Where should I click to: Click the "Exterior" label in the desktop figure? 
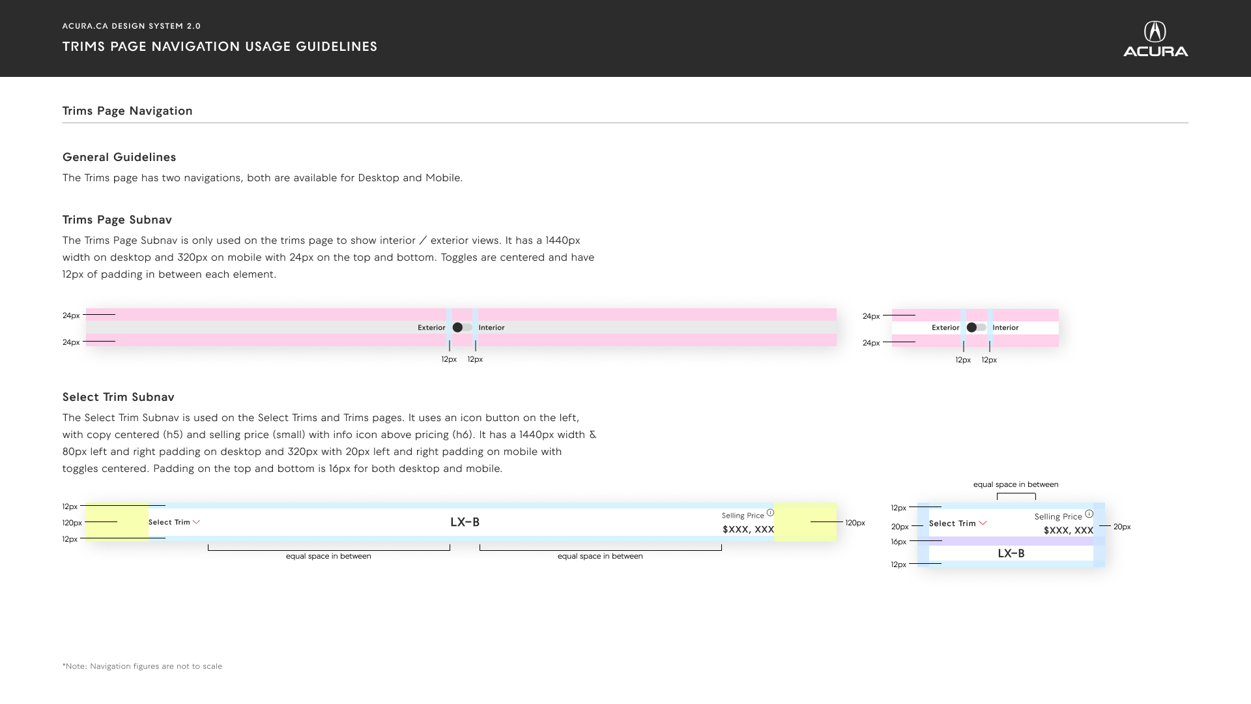(x=431, y=328)
